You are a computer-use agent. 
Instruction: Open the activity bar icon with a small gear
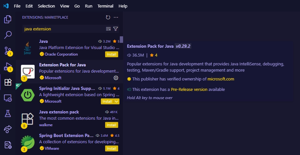pyautogui.click(x=8, y=145)
